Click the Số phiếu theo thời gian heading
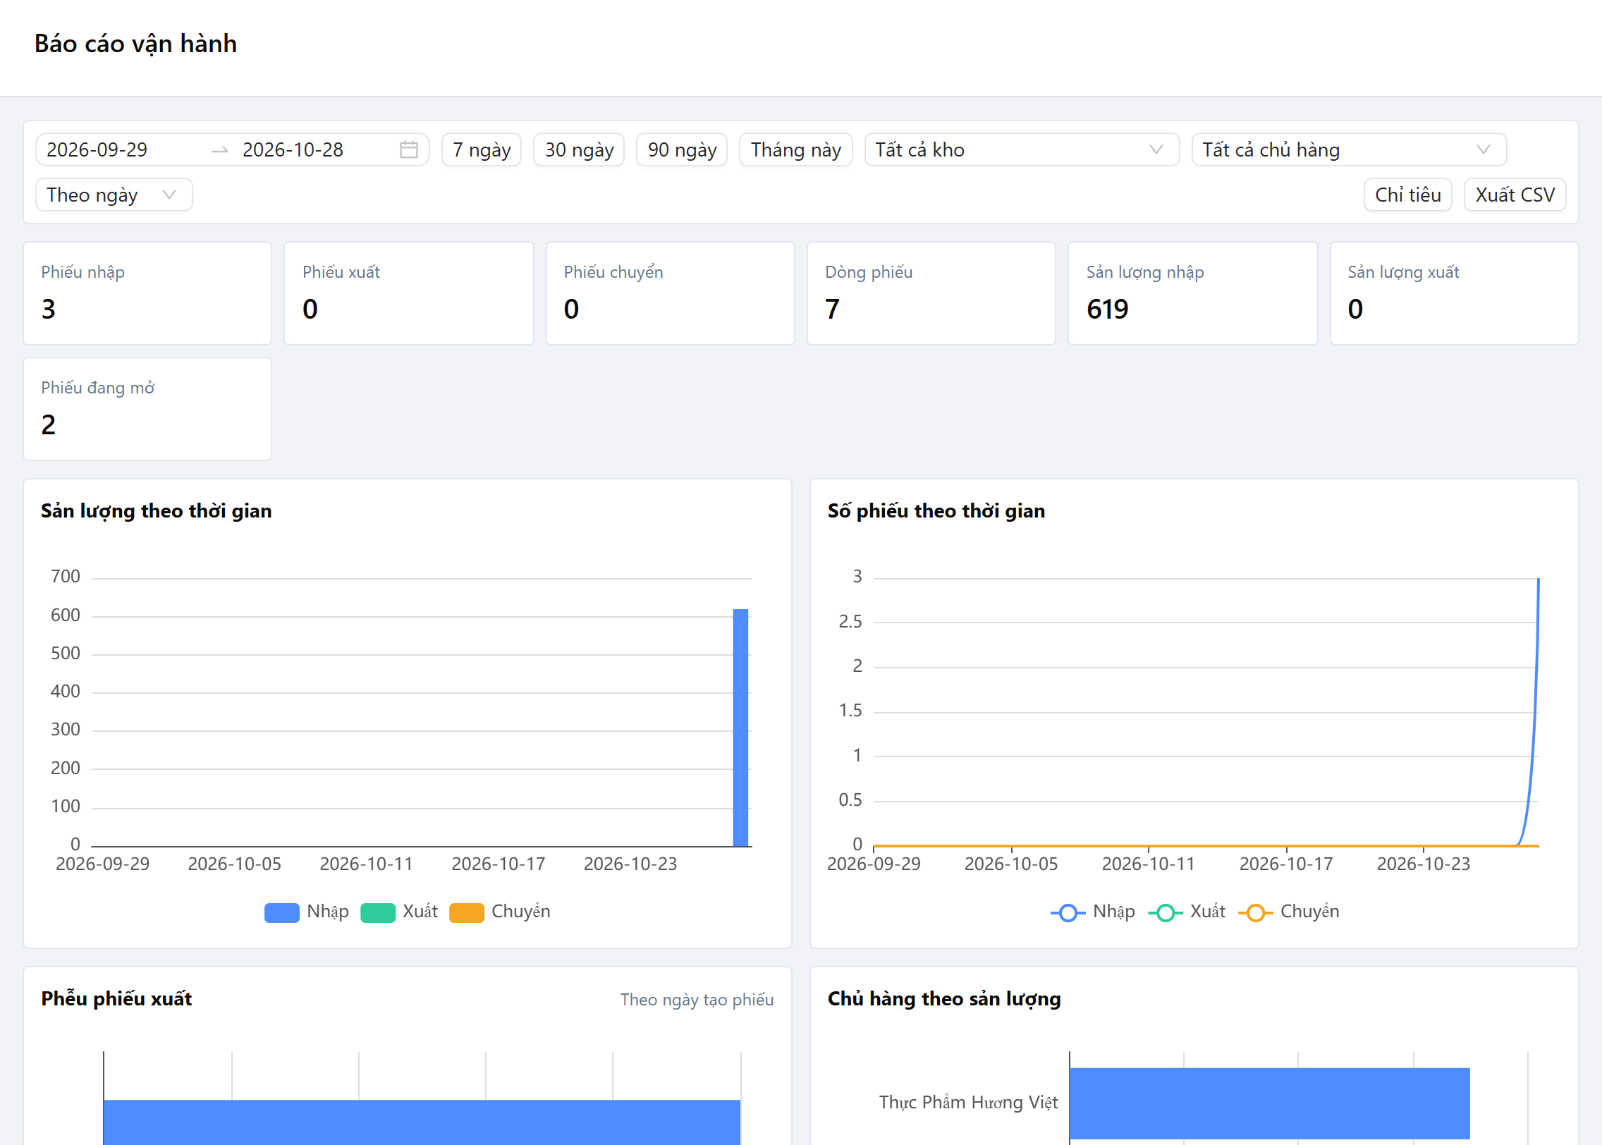Screen dimensions: 1602x1145 click(x=936, y=511)
